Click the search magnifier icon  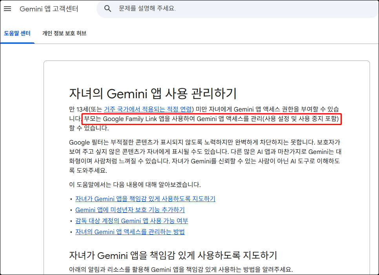click(x=108, y=9)
